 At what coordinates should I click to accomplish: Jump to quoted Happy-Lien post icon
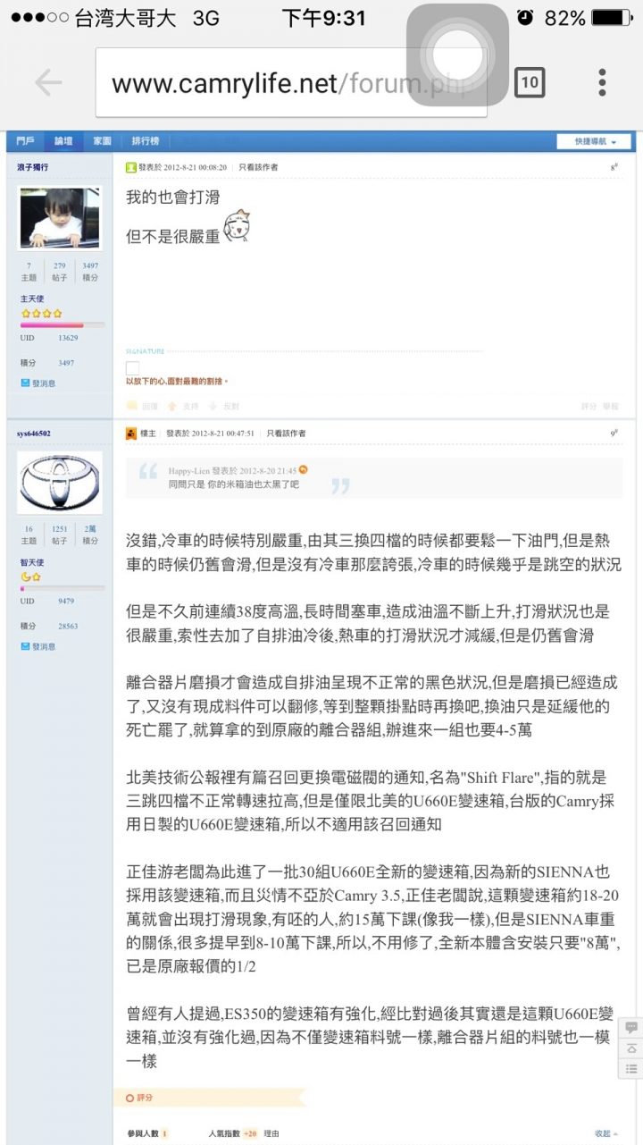(x=303, y=470)
